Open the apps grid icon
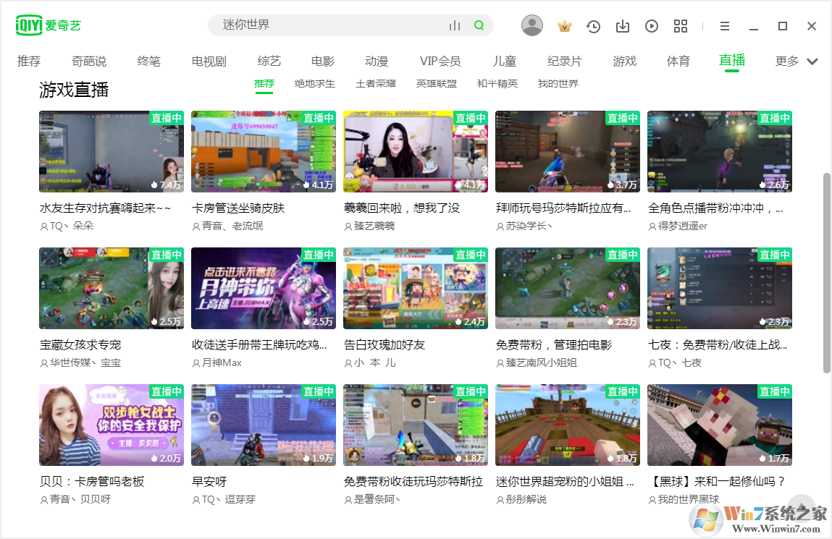The width and height of the screenshot is (832, 539). coord(680,25)
